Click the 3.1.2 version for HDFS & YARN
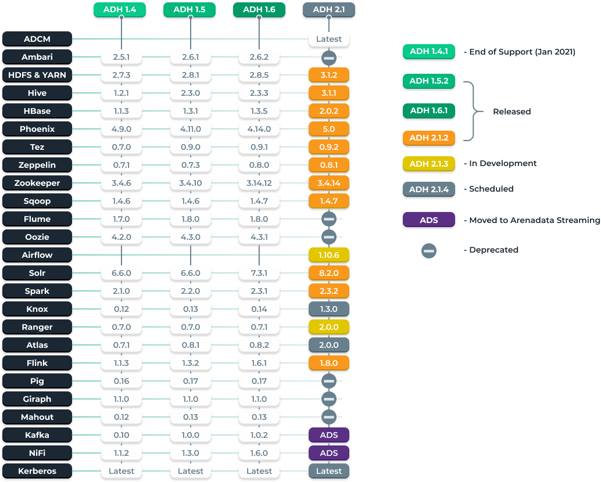601x482 pixels. coord(329,75)
